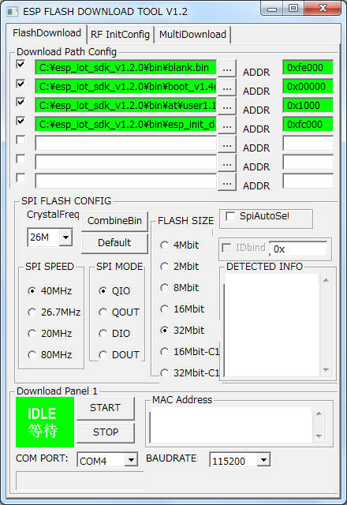Click Detected Info scrollbar down arrow

click(326, 370)
